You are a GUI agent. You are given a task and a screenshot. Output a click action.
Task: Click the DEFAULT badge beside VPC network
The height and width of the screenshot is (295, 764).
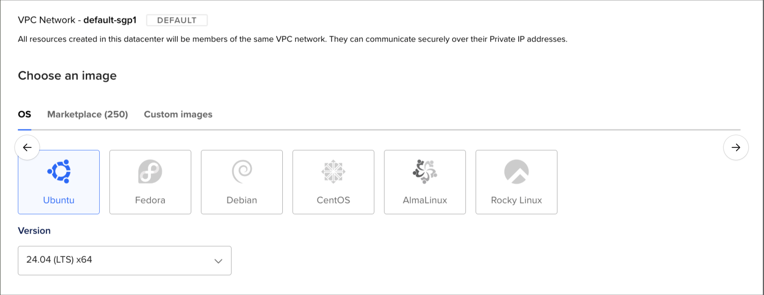pos(177,20)
